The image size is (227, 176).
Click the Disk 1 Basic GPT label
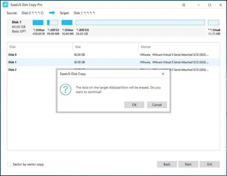[19, 31]
